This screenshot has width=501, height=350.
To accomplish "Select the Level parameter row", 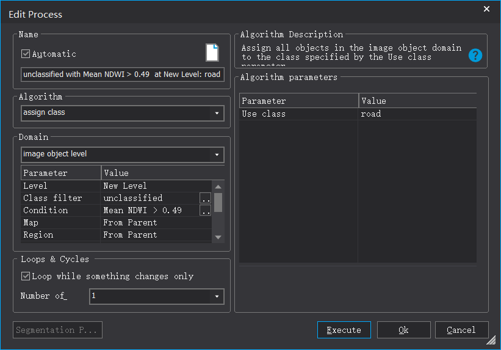I will (61, 186).
